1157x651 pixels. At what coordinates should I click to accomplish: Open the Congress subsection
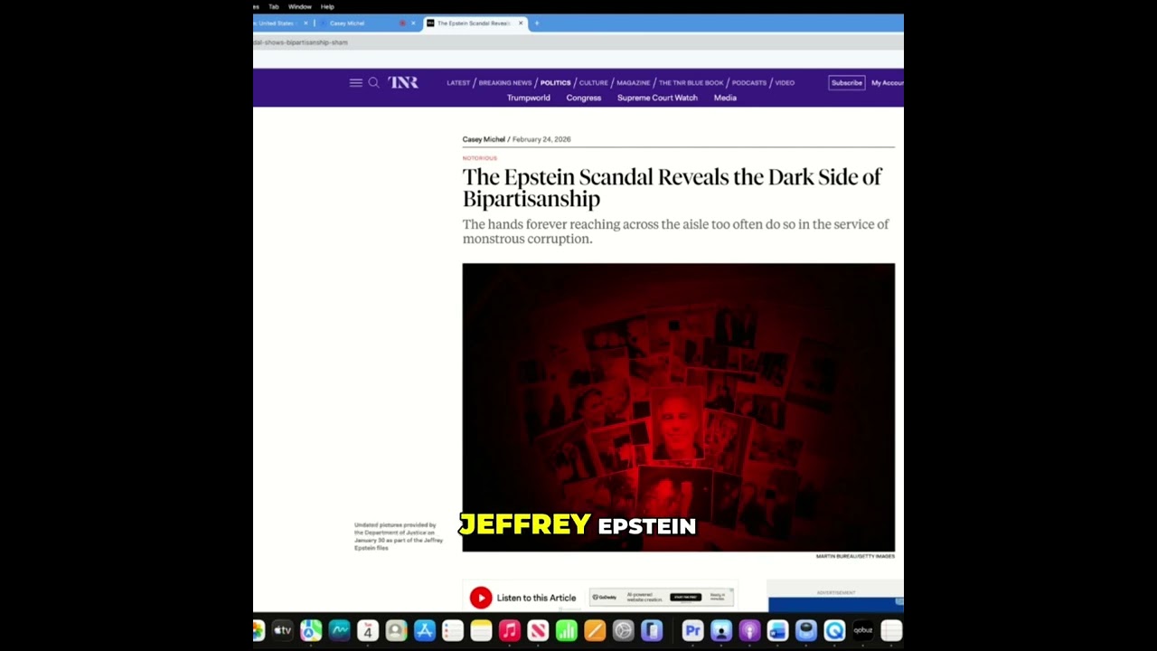pyautogui.click(x=584, y=98)
